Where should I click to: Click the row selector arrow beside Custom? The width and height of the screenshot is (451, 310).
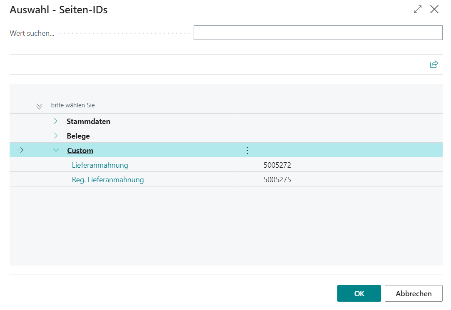pos(20,150)
